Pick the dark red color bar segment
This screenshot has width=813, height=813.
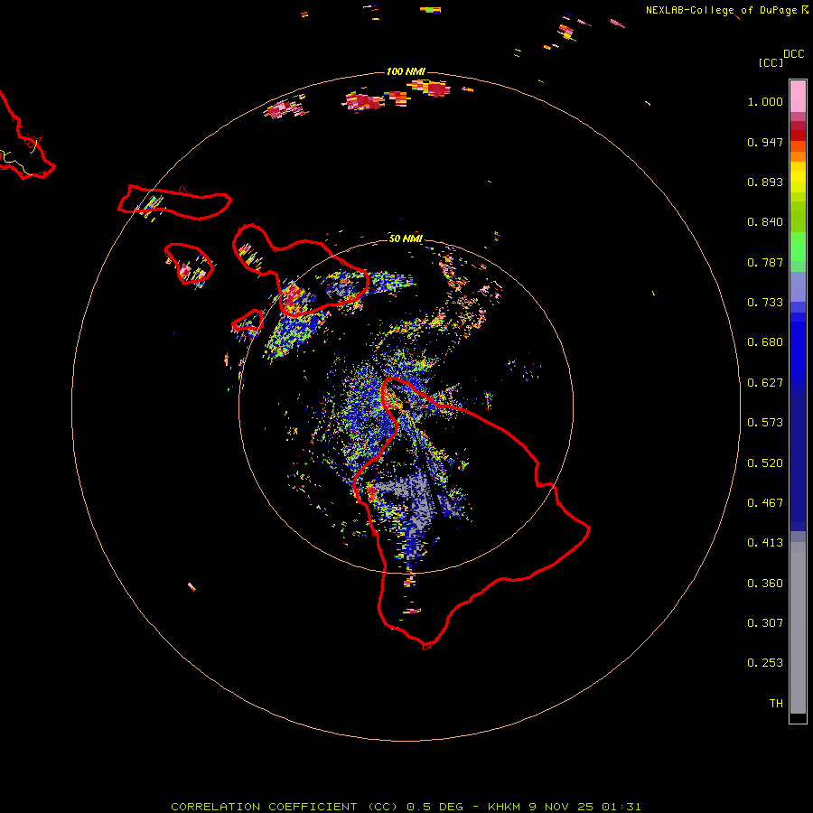(x=798, y=135)
